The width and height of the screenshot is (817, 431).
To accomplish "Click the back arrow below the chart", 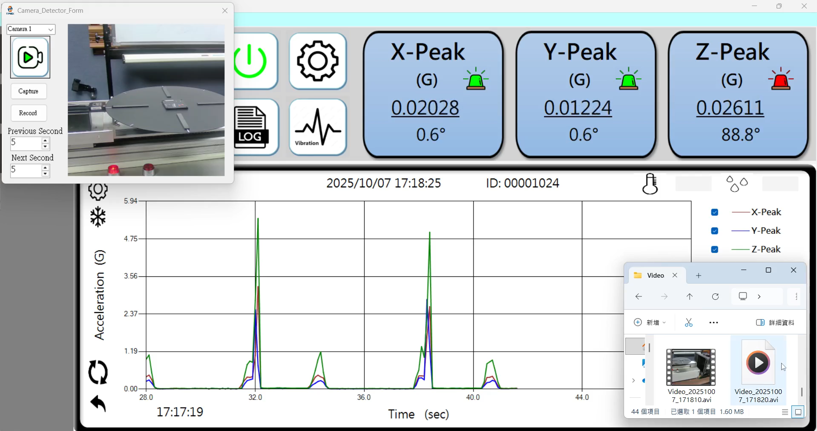I will pyautogui.click(x=98, y=403).
